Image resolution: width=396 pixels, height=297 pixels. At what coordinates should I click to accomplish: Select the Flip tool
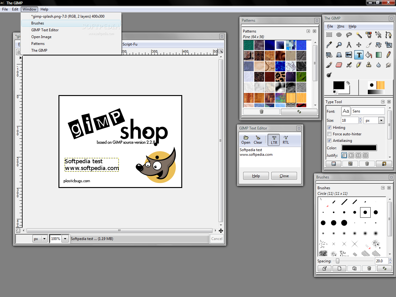(x=349, y=55)
